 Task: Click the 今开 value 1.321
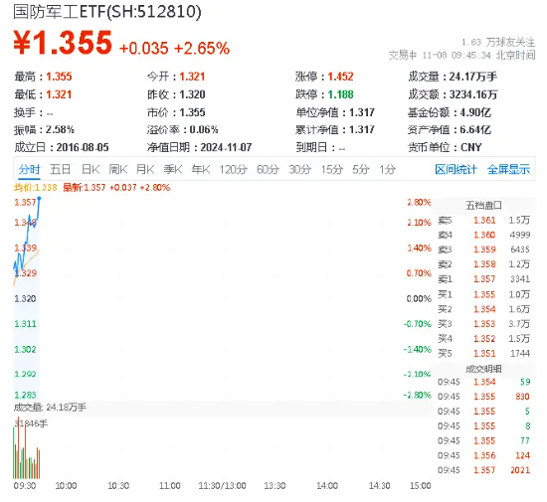pos(192,77)
